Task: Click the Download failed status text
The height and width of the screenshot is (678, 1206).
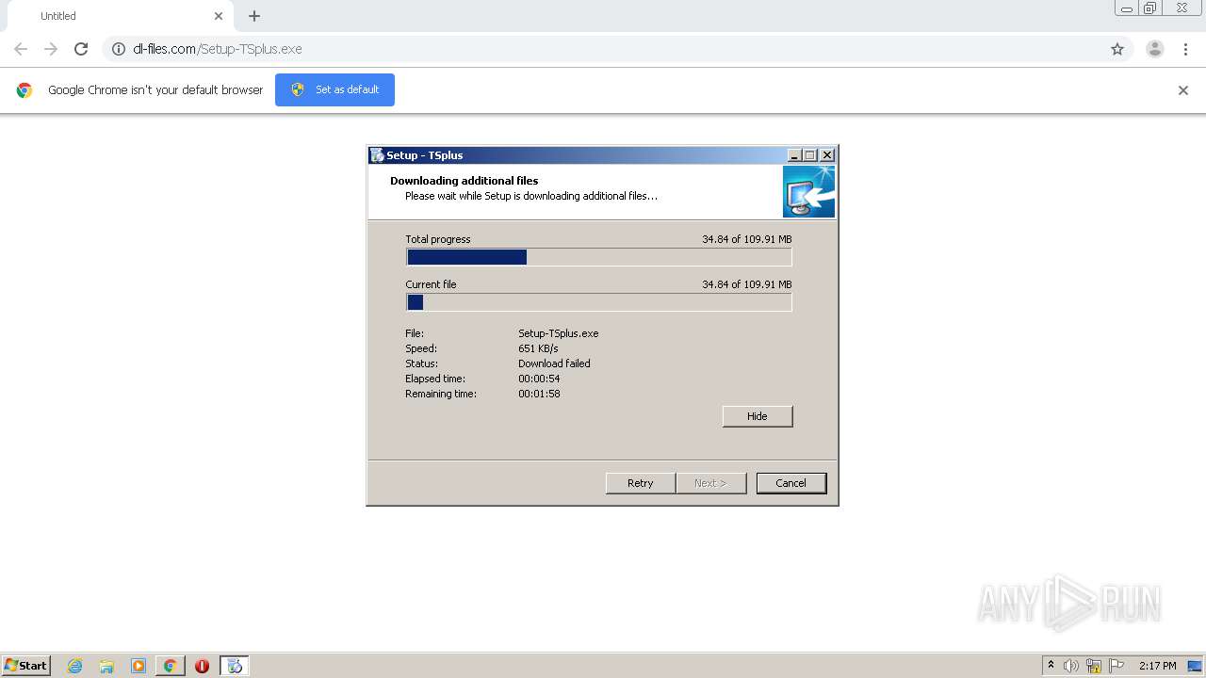Action: pyautogui.click(x=554, y=363)
